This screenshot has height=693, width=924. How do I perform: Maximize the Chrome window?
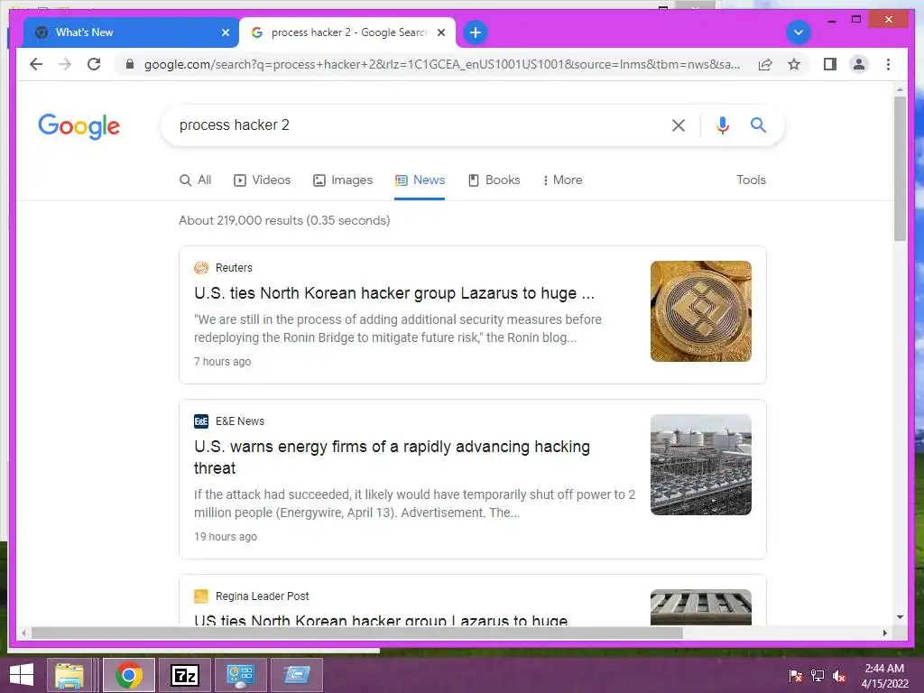pyautogui.click(x=856, y=20)
